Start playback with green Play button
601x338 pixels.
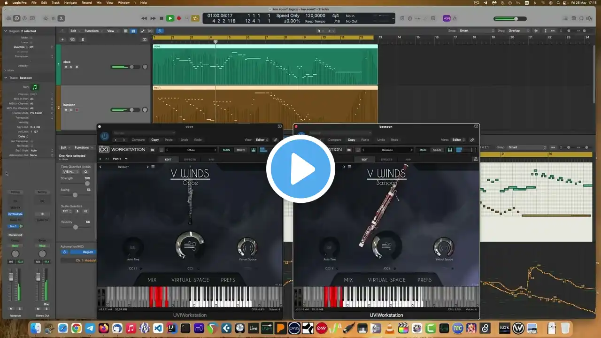170,18
